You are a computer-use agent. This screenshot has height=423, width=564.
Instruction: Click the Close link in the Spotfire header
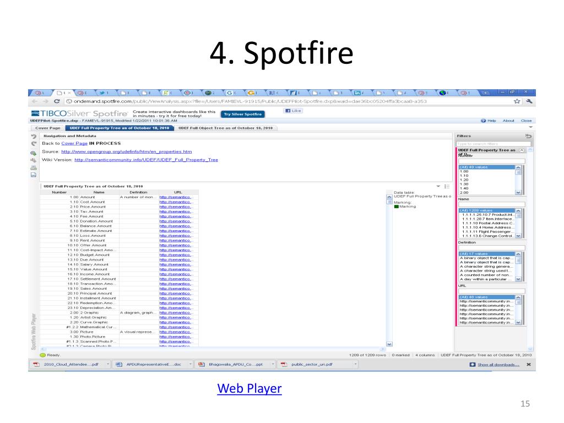pyautogui.click(x=526, y=121)
